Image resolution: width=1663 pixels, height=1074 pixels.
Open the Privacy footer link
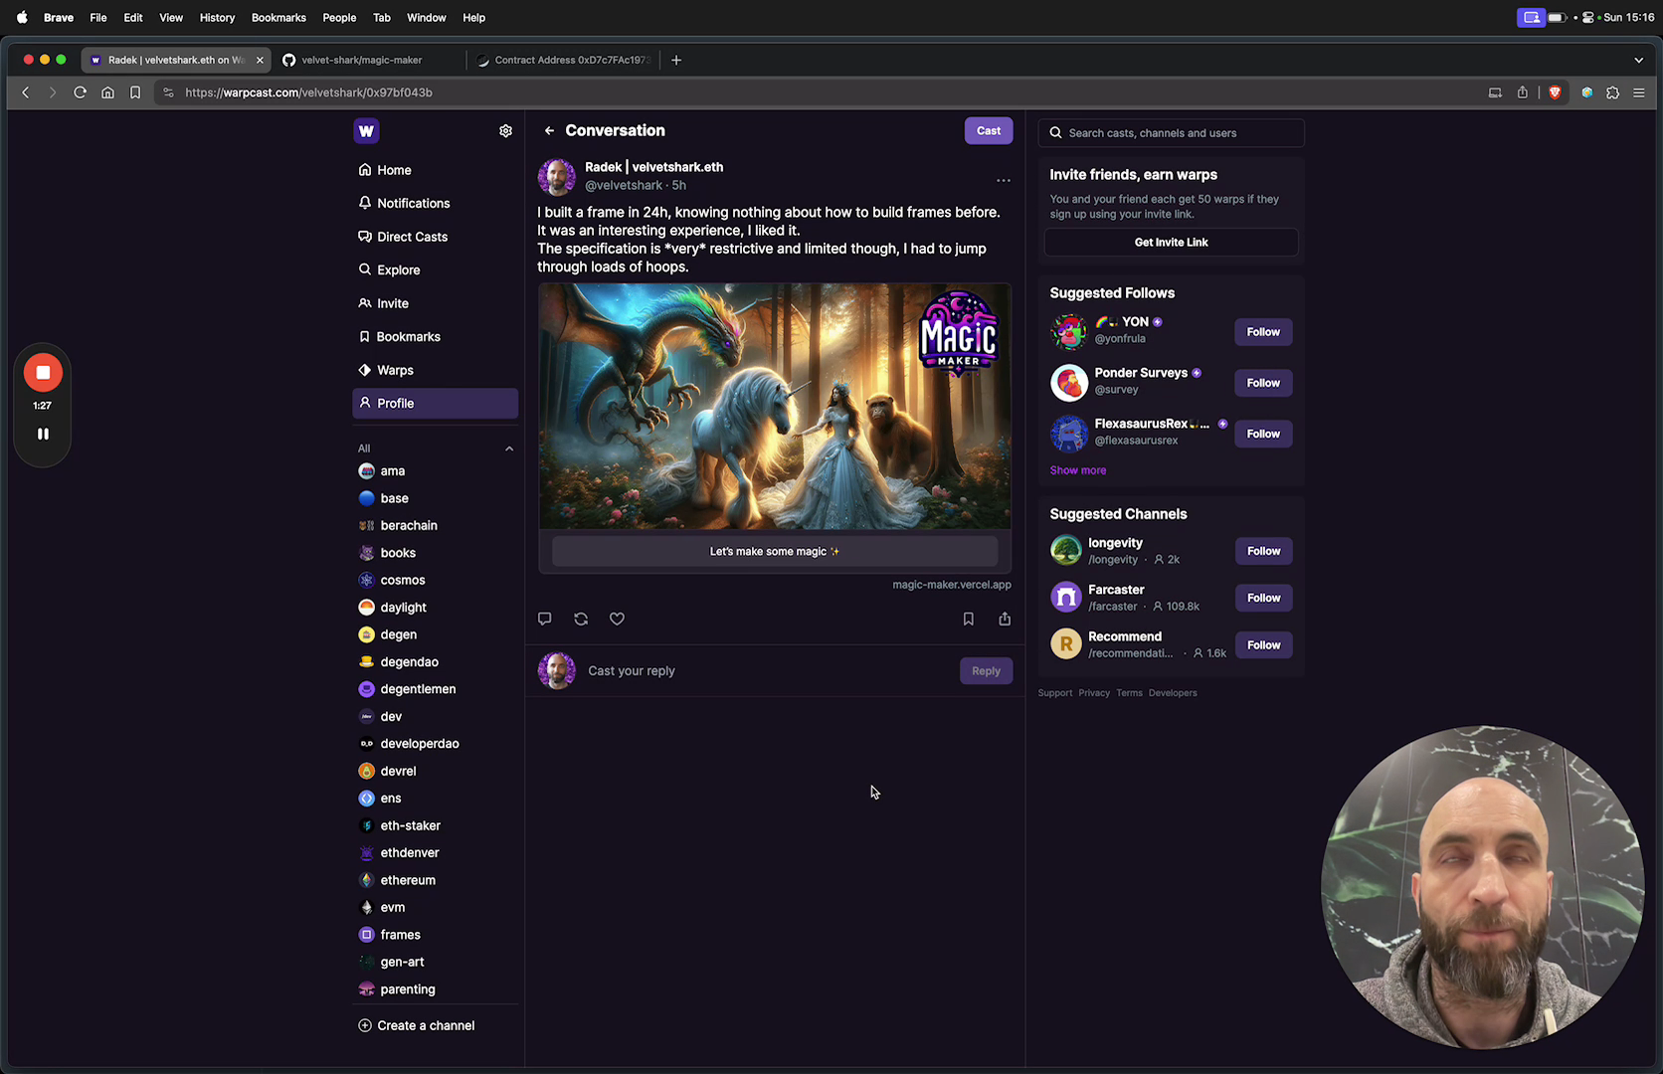point(1093,693)
